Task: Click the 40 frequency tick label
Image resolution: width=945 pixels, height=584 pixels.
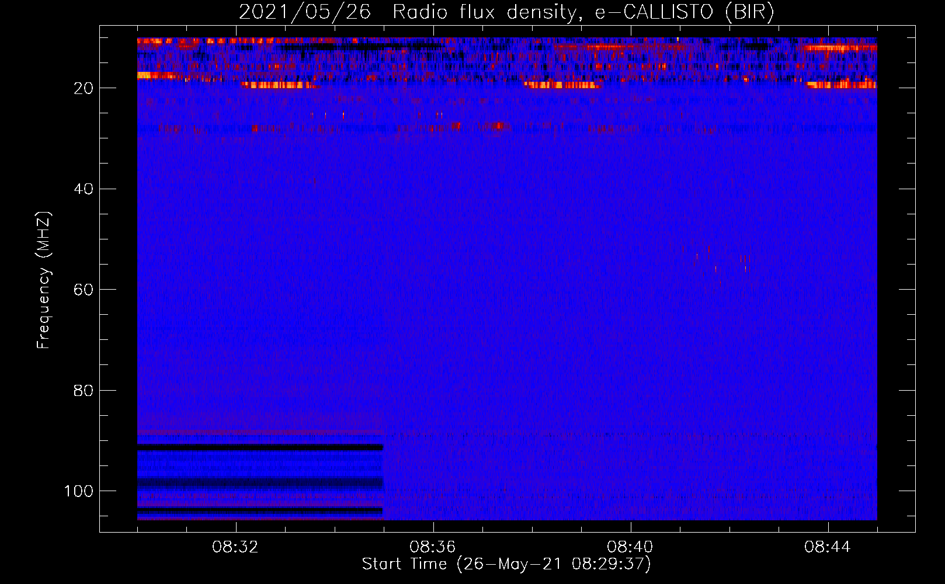Action: (x=84, y=189)
